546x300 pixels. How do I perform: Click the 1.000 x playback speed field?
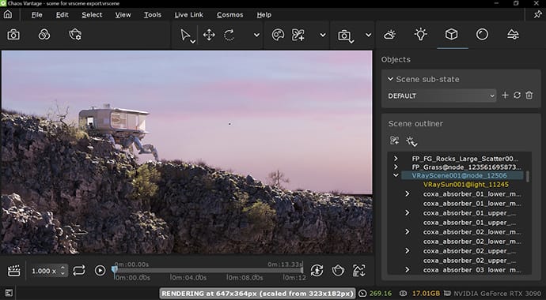[44, 271]
